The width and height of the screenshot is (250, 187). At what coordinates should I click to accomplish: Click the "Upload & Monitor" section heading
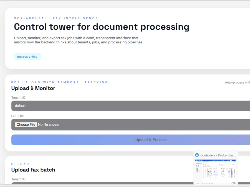pyautogui.click(x=33, y=88)
